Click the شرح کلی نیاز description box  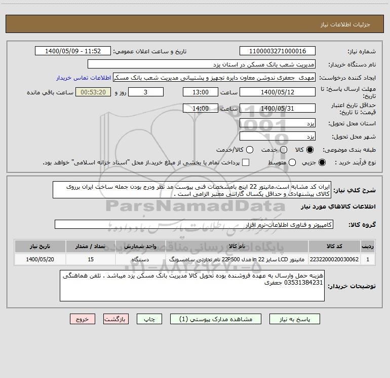point(192,190)
